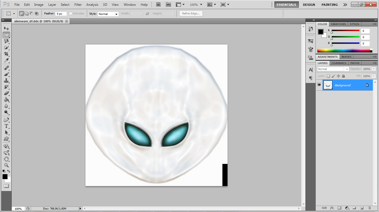379x212 pixels.
Task: Open the Analysis menu
Action: coord(92,5)
